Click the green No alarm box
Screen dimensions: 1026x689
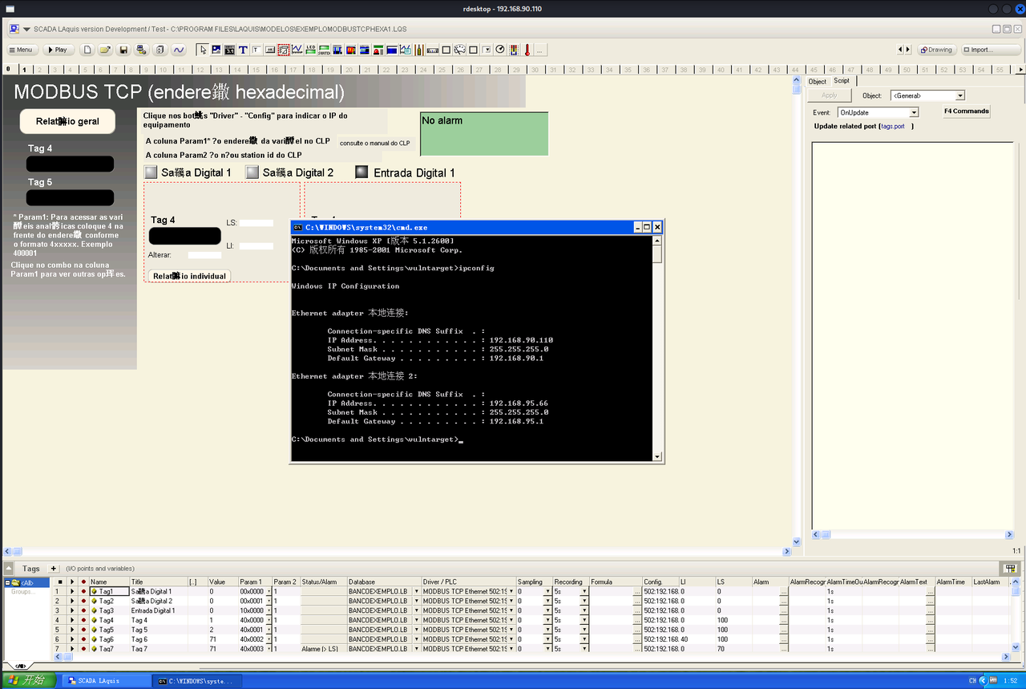pyautogui.click(x=484, y=133)
